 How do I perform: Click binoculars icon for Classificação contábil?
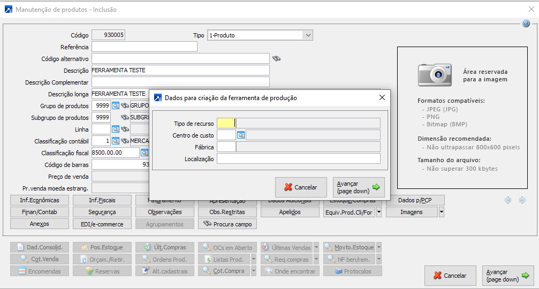tap(125, 141)
